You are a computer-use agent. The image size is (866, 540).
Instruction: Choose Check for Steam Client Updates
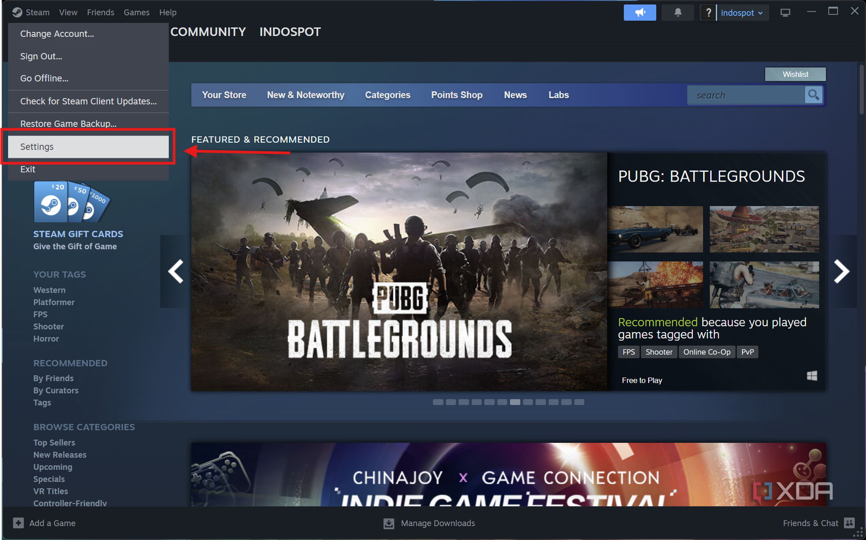(x=88, y=101)
